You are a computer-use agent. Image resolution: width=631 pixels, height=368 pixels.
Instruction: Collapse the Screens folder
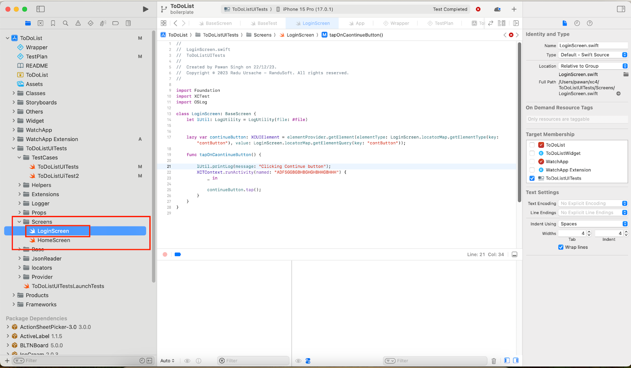[x=19, y=222]
